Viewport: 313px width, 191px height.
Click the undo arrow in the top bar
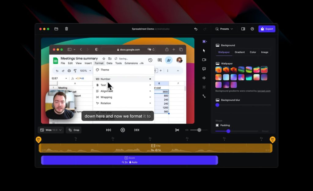tap(196, 29)
